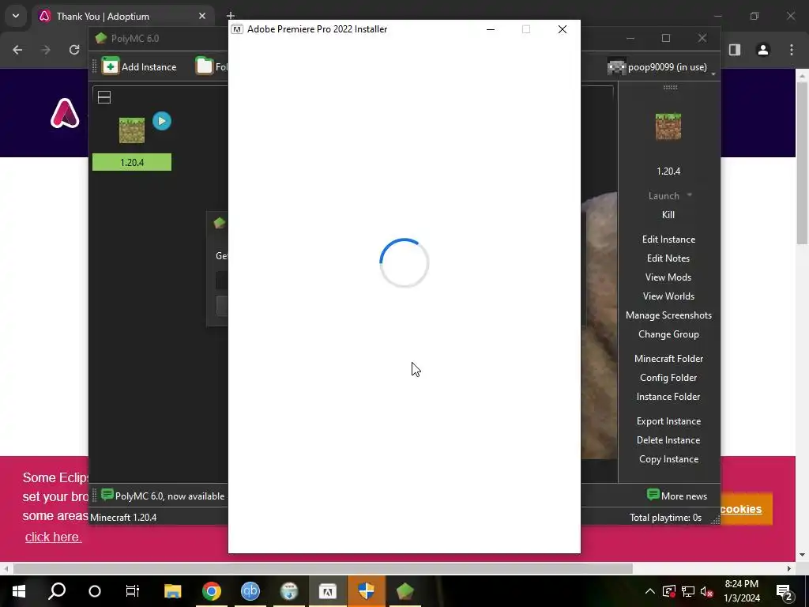Open qBittorrent from the taskbar
This screenshot has height=607, width=809.
[250, 591]
